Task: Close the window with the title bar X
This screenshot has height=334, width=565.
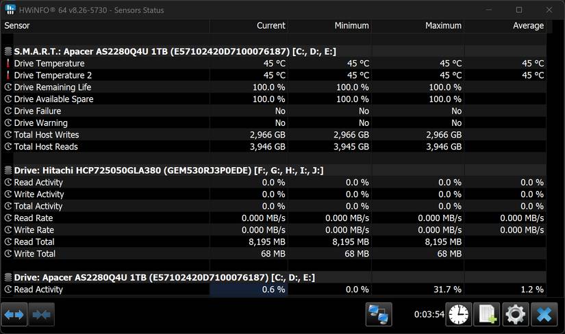Action: pos(549,10)
